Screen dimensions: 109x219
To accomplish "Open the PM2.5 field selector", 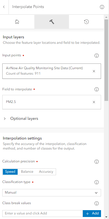I will [x=52, y=102].
